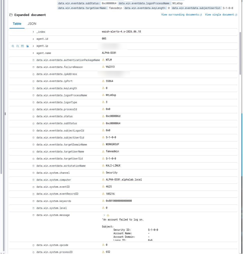Screen dimensions: 245x259
Task: Click the data.win.eventdata.subStatus: badge at top
Action: [79, 3]
